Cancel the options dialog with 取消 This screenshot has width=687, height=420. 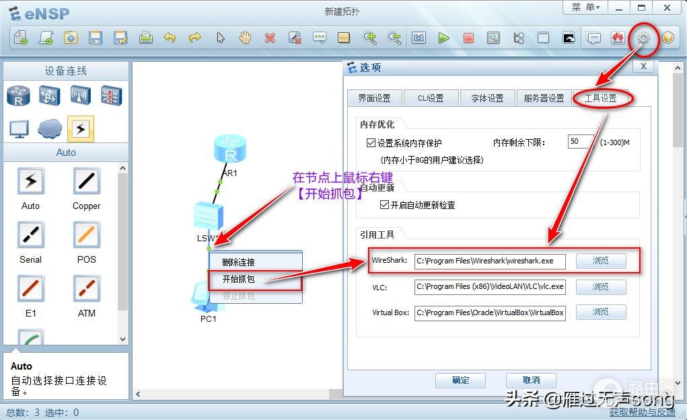pos(531,380)
